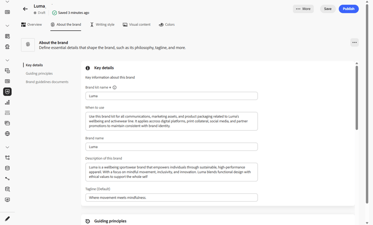Click the Brand kit name info icon
373x225 pixels.
coord(115,88)
